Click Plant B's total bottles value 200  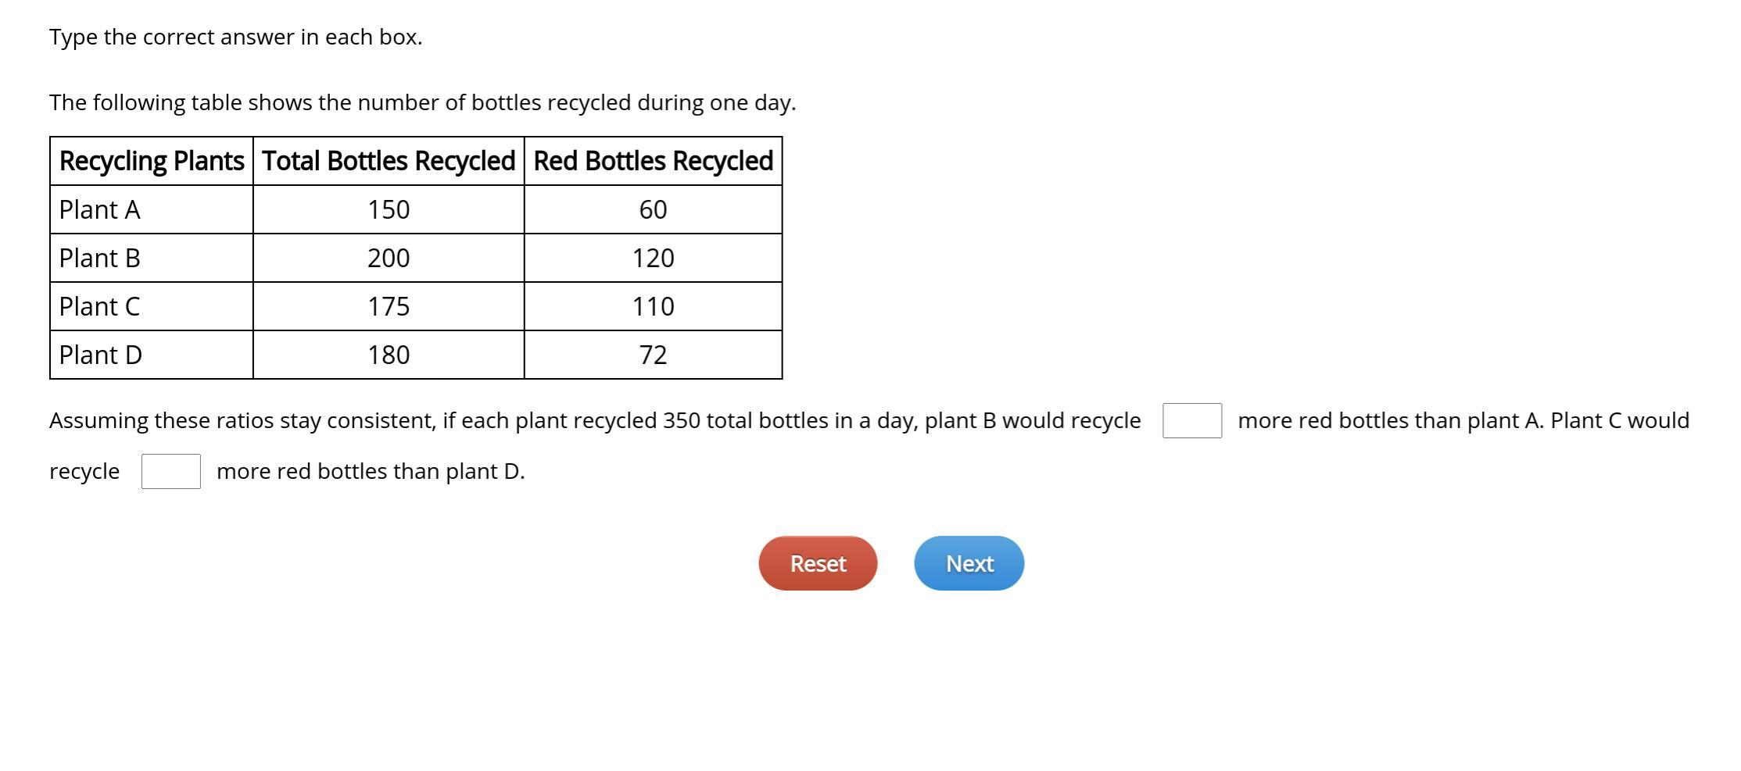pos(389,258)
